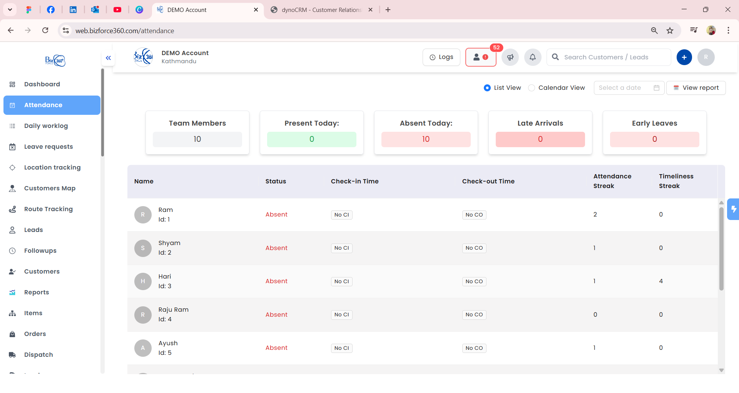Image resolution: width=739 pixels, height=393 pixels.
Task: Open the Dispatch section in the sidebar
Action: pos(38,354)
